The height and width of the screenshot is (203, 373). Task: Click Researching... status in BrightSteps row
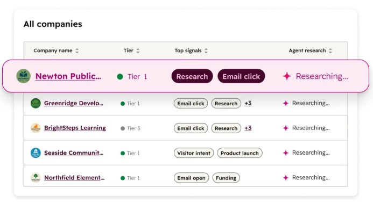coord(311,128)
